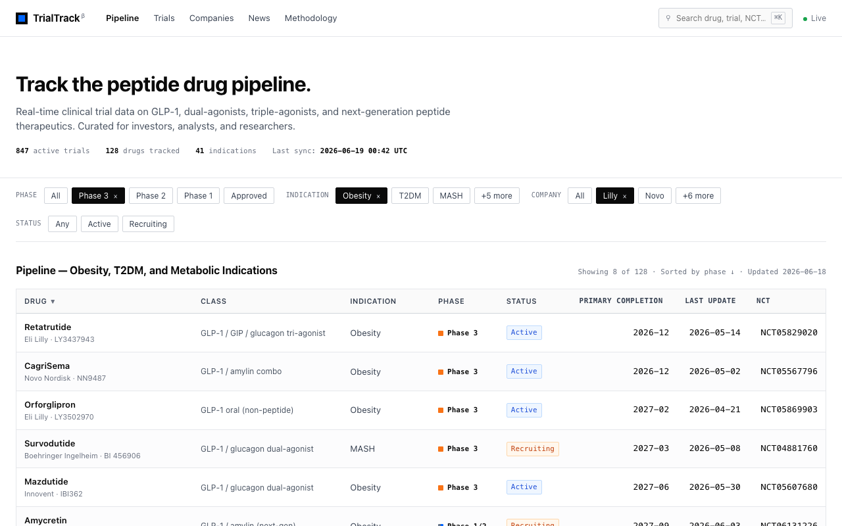Open the Retatrutide drug entry
842x526 pixels.
(x=48, y=327)
